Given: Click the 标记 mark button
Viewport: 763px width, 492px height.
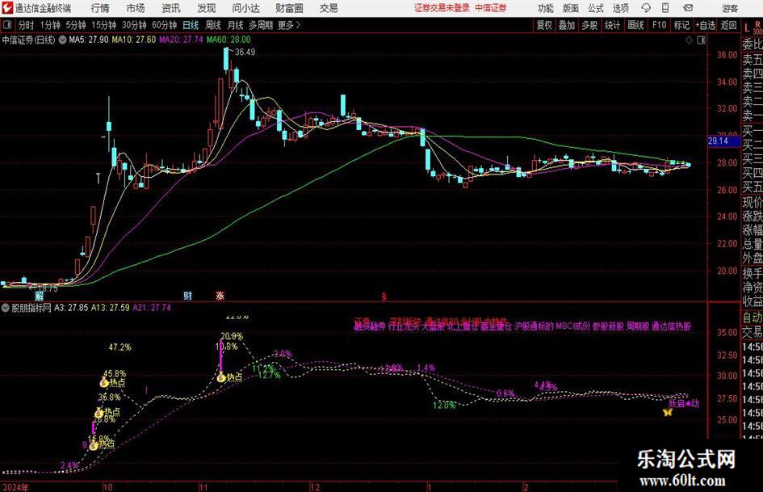Looking at the screenshot, I should tap(681, 25).
